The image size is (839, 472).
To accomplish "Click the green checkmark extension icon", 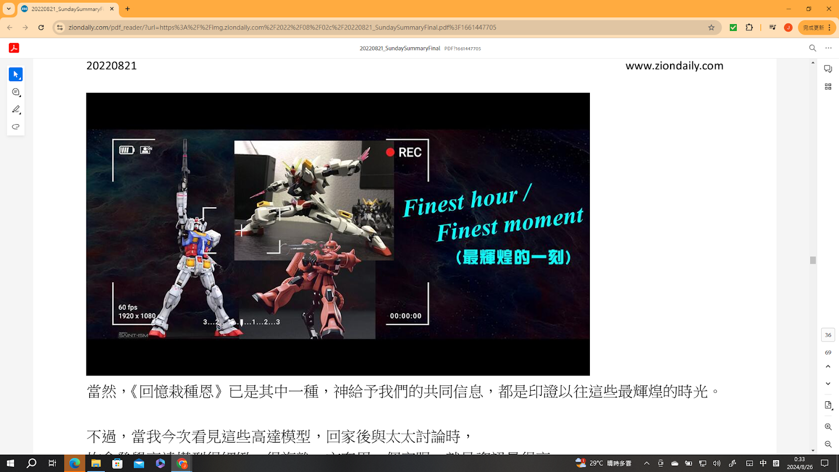I will click(733, 27).
